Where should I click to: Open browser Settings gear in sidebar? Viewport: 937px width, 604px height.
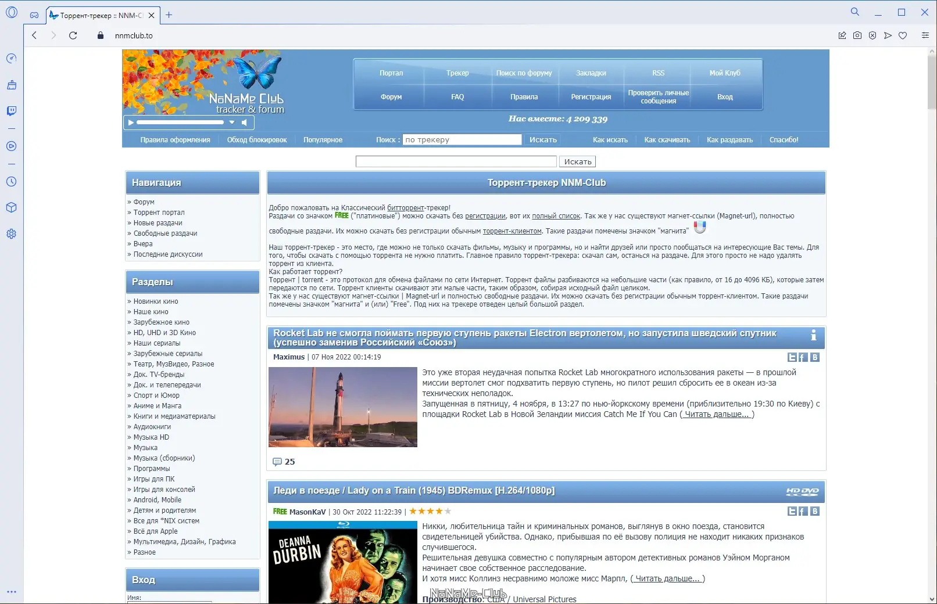coord(11,234)
